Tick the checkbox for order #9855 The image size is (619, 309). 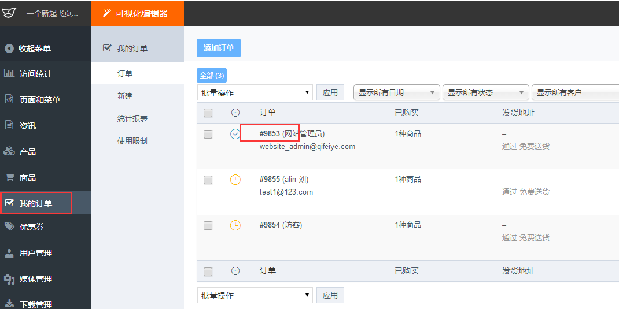pos(208,180)
